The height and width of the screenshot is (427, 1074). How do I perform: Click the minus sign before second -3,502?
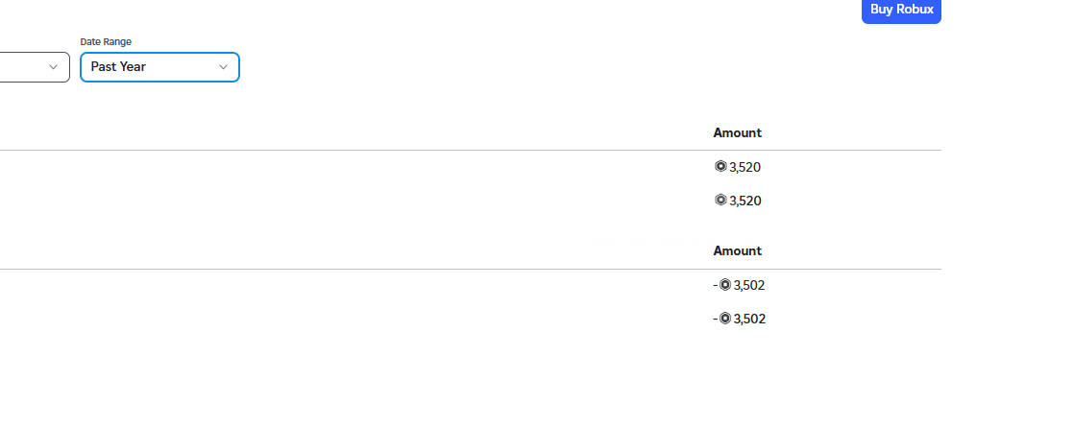point(715,319)
